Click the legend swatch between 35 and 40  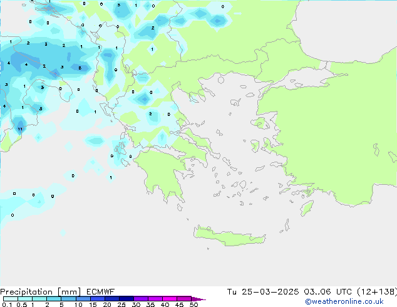tap(155, 299)
